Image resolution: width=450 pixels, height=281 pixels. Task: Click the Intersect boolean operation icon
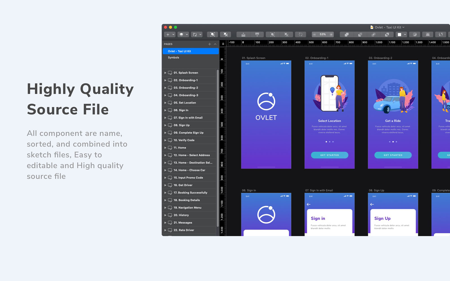374,34
